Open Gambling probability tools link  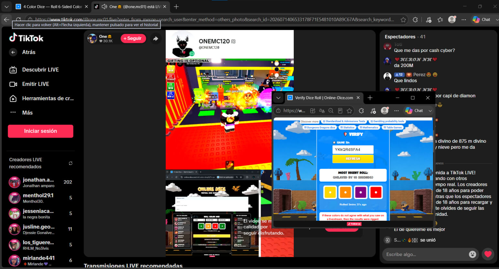point(387,121)
